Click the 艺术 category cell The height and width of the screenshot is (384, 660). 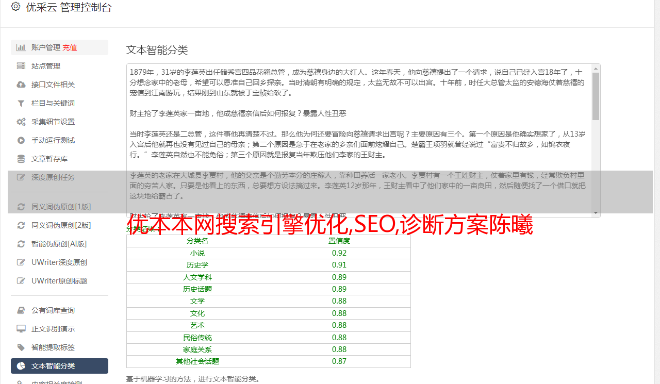pos(197,325)
